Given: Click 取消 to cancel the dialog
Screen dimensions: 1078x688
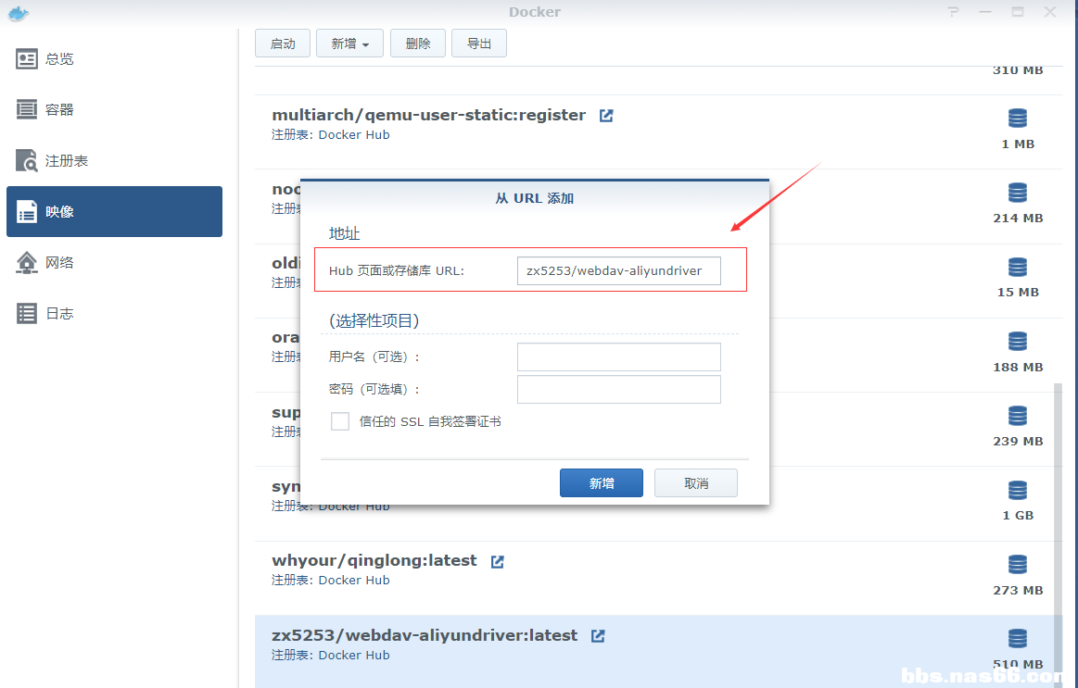Looking at the screenshot, I should coord(696,483).
